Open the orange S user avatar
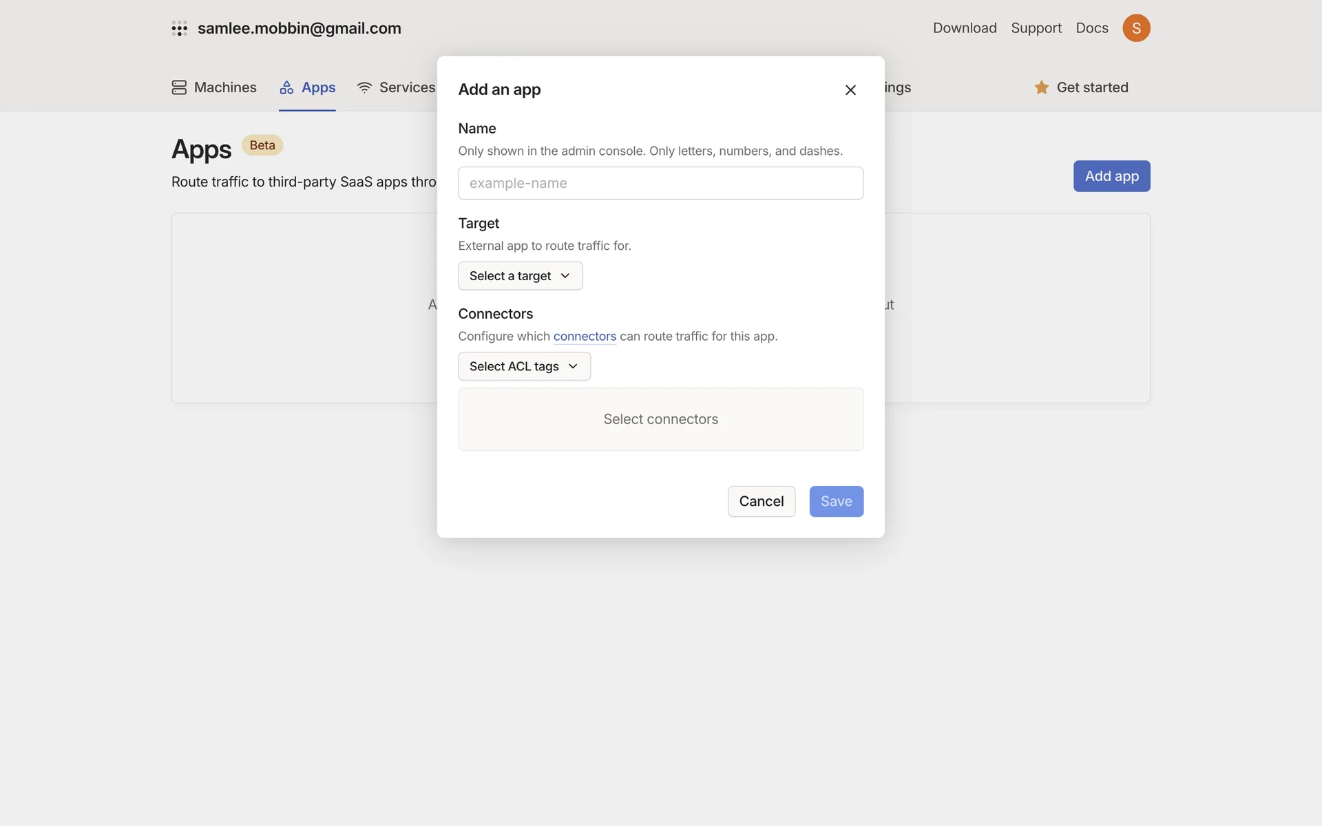Screen dimensions: 1322x826 (1136, 28)
